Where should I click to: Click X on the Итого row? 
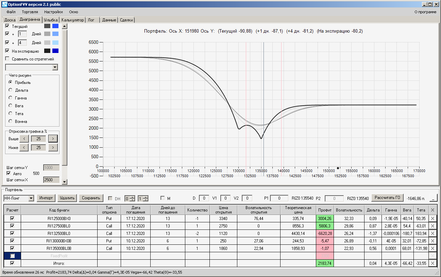coord(432,263)
